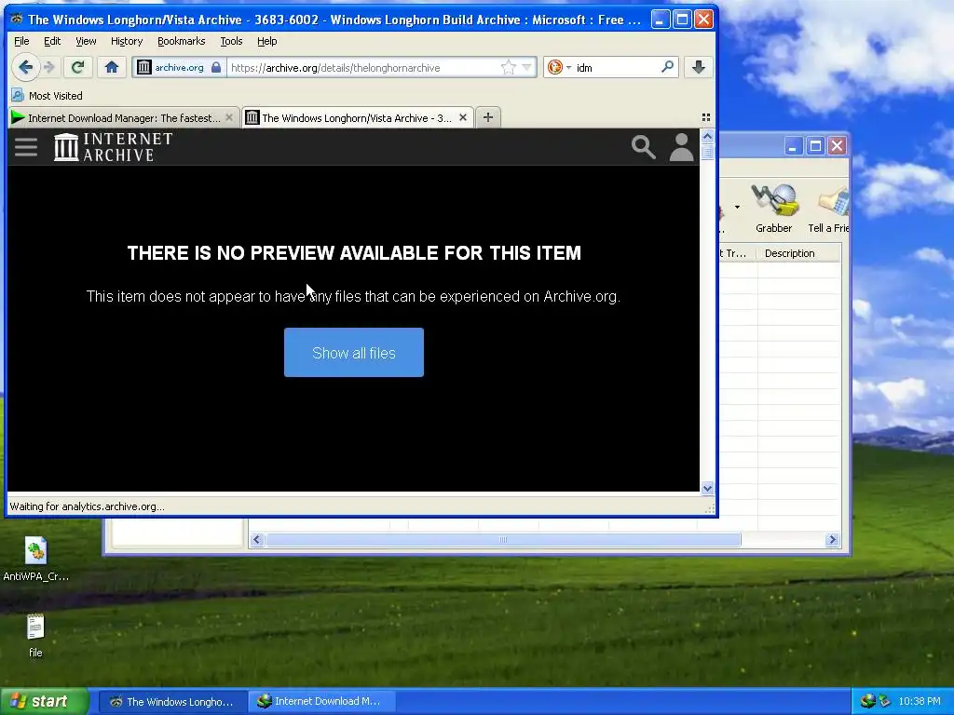This screenshot has width=954, height=715.
Task: Click the Description column header in IDM
Action: coord(798,253)
